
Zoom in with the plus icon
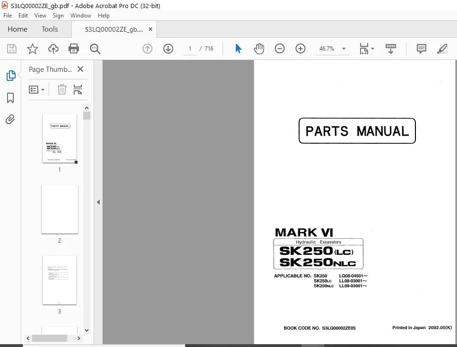(301, 49)
